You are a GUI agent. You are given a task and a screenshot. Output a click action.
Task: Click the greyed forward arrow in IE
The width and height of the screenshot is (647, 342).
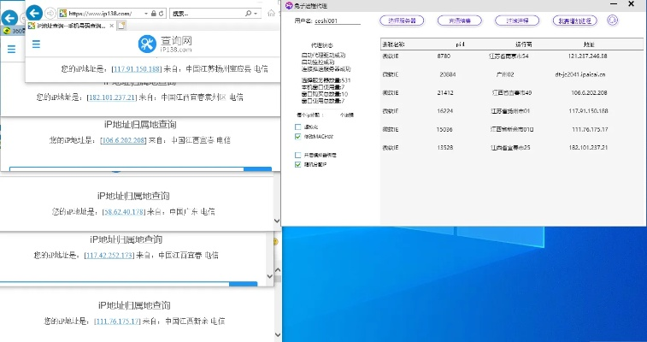click(x=50, y=14)
